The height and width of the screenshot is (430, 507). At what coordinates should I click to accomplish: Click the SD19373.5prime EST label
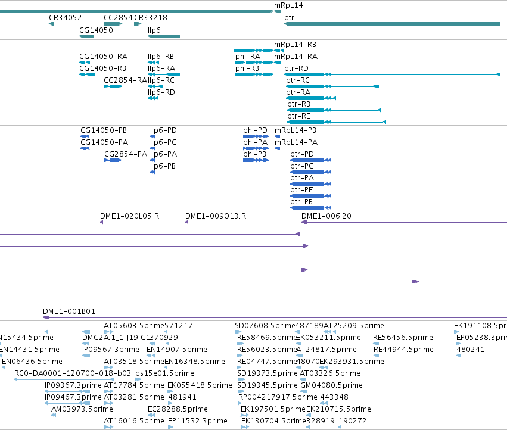pos(268,374)
